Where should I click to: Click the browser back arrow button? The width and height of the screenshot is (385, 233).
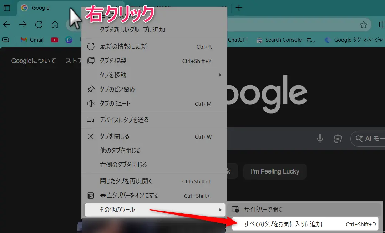(x=7, y=25)
